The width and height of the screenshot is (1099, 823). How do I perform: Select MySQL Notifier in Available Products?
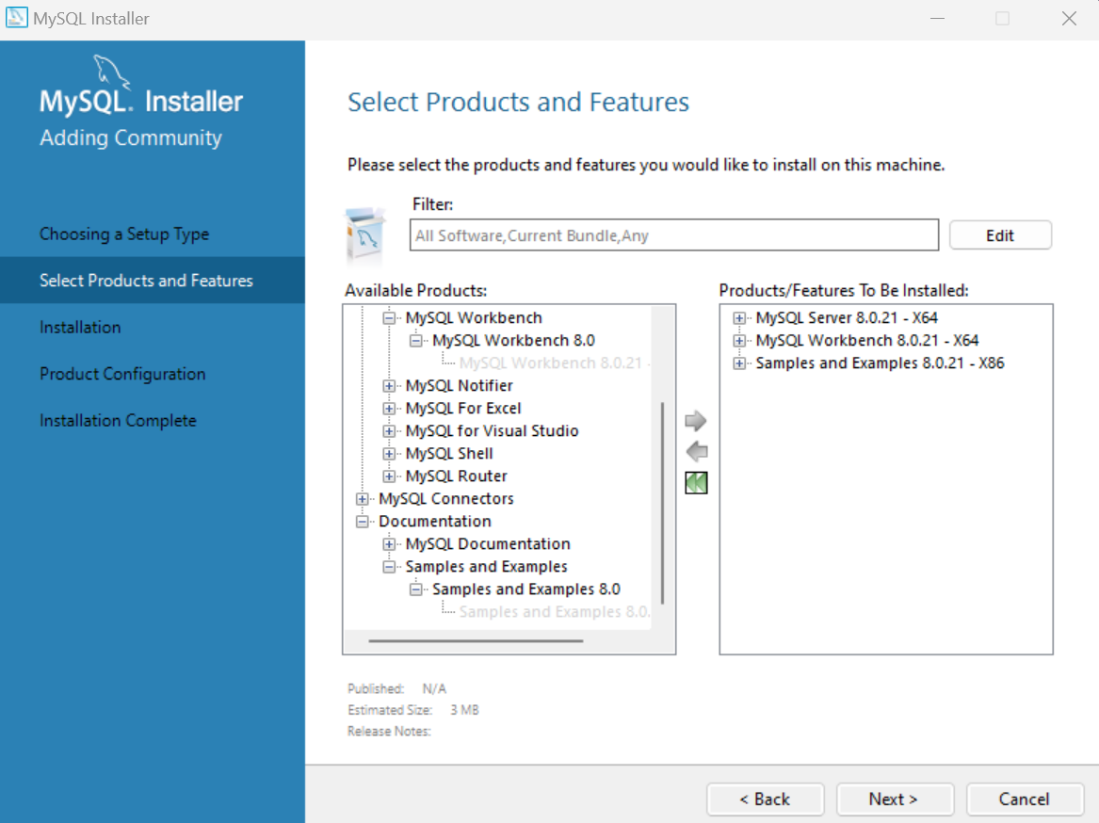pos(459,385)
